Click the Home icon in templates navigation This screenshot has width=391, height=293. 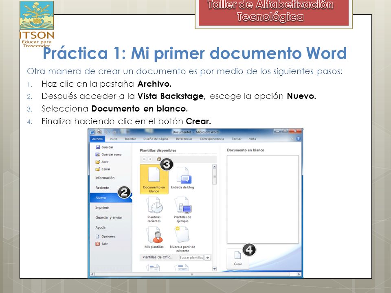pyautogui.click(x=159, y=159)
